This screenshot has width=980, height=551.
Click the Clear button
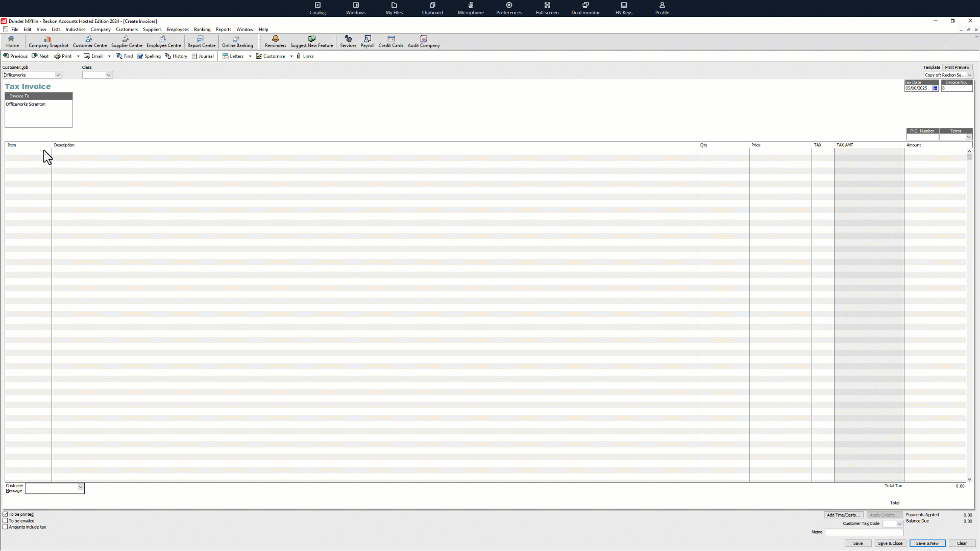tap(962, 543)
